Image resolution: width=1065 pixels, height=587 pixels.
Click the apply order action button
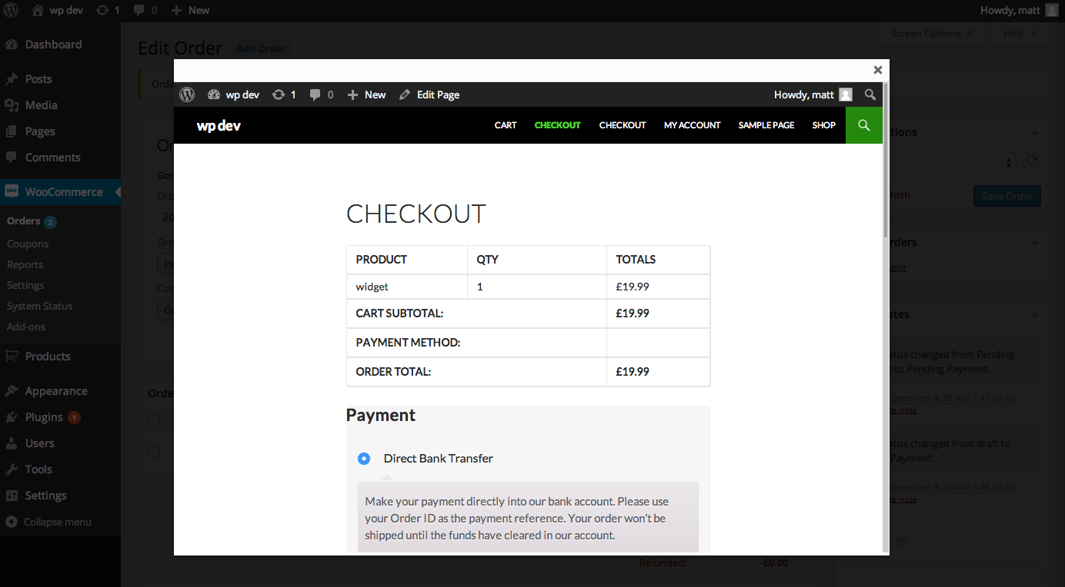1032,162
